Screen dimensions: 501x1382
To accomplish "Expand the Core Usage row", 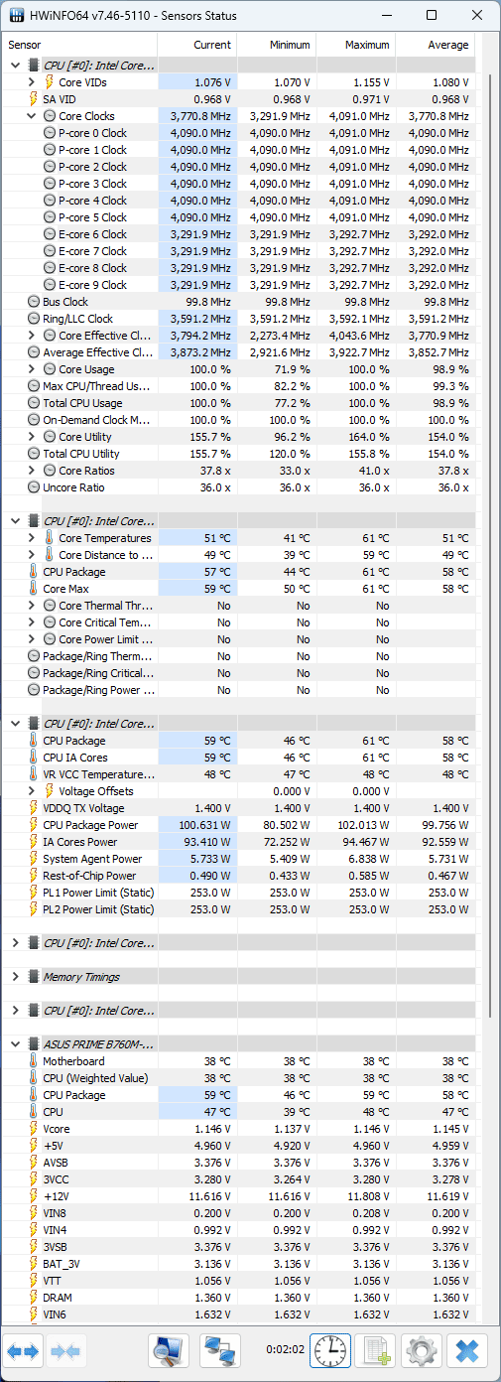I will 32,369.
